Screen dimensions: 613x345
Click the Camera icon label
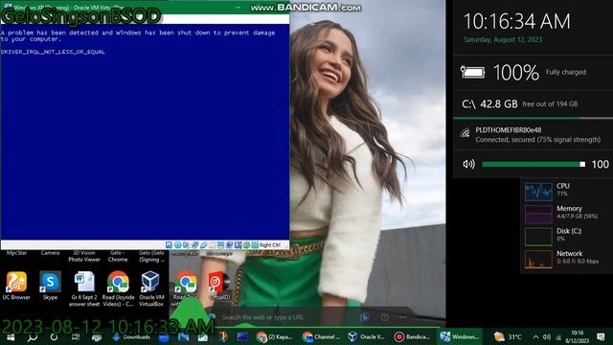point(50,253)
